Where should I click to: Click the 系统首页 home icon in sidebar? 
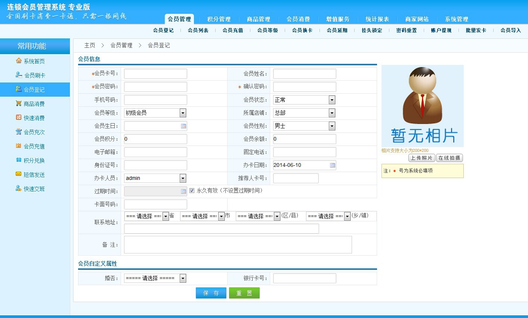coord(19,60)
